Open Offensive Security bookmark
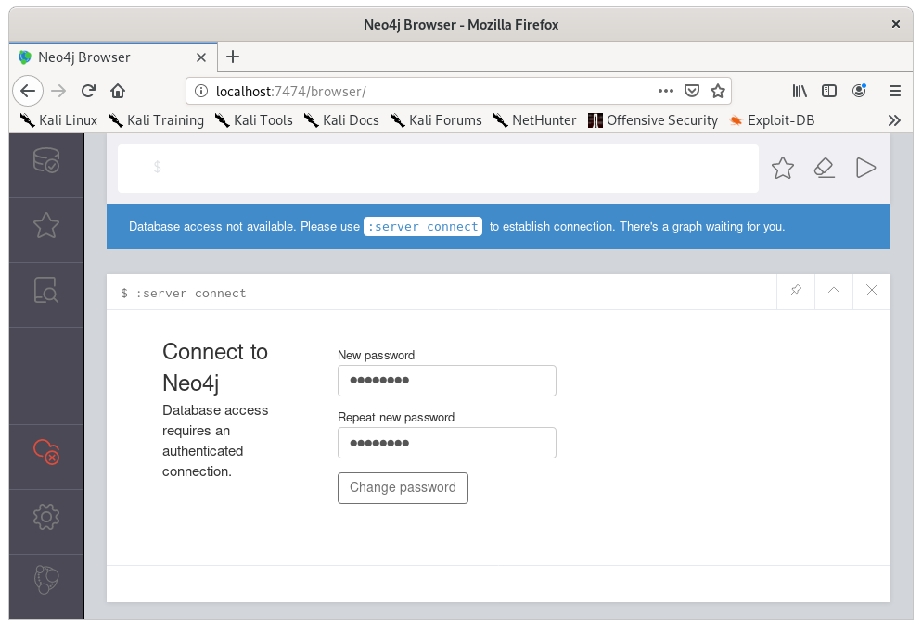 (x=653, y=120)
